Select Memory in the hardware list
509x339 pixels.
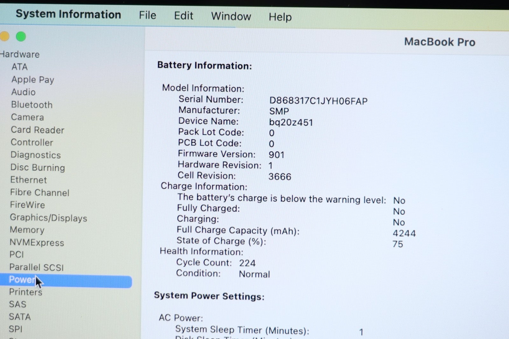coord(27,230)
